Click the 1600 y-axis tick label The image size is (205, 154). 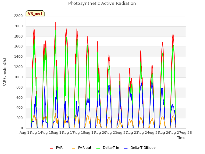(x=19, y=46)
